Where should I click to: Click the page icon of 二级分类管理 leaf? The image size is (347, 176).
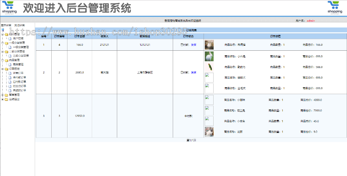click(10, 56)
